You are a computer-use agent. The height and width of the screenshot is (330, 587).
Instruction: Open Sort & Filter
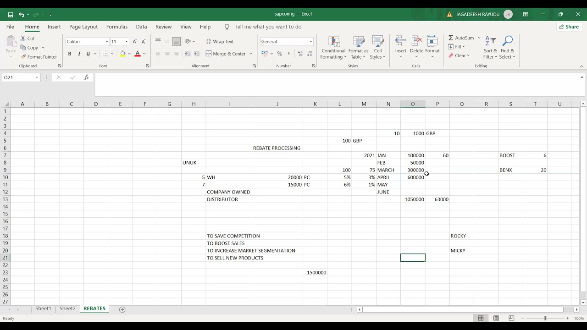490,48
